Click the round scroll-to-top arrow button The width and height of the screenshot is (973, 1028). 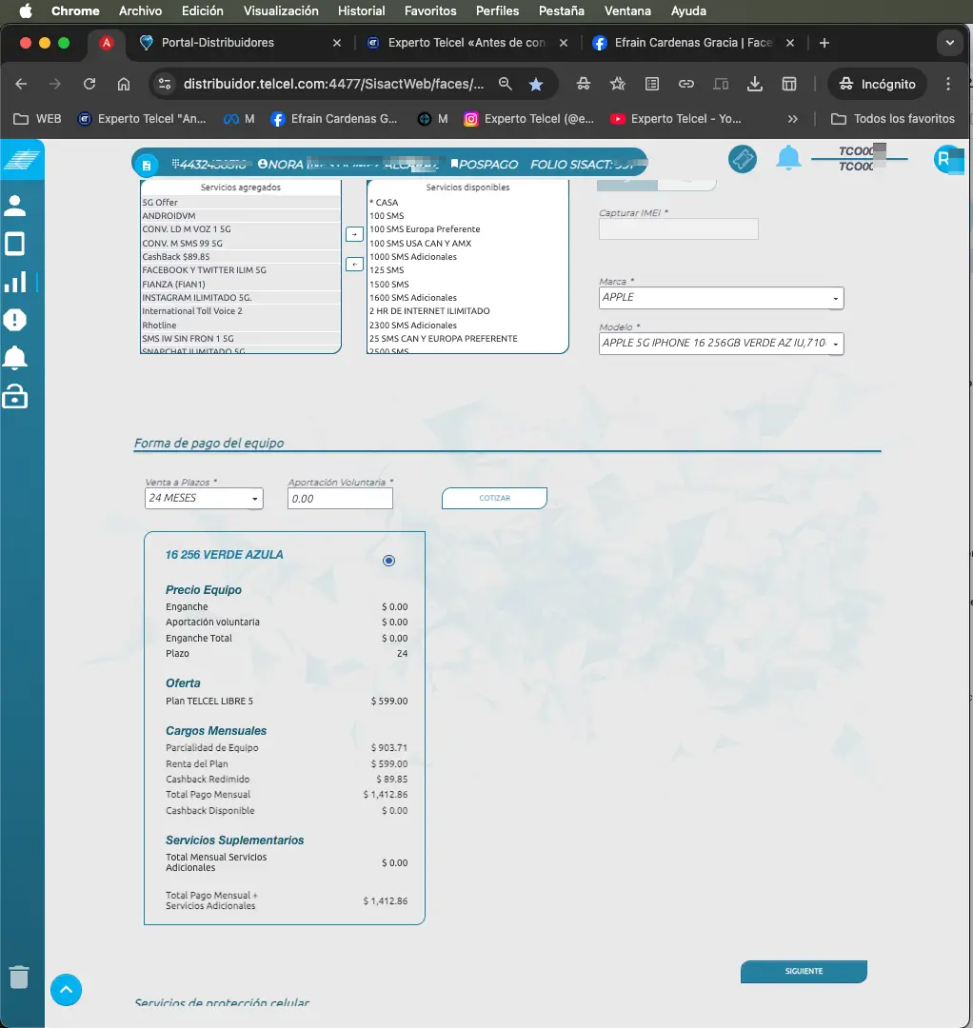pyautogui.click(x=67, y=989)
